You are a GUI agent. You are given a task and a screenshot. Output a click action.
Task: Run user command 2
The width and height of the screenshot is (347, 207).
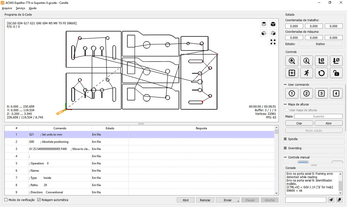coord(307,93)
